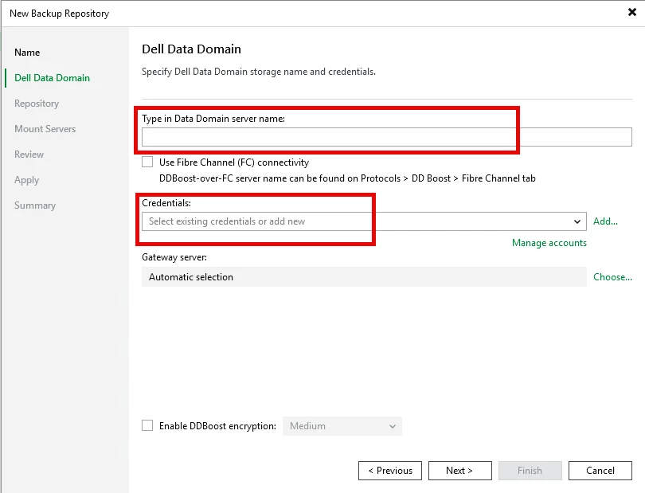The image size is (645, 493).
Task: Open the Apply wizard step
Action: [27, 180]
